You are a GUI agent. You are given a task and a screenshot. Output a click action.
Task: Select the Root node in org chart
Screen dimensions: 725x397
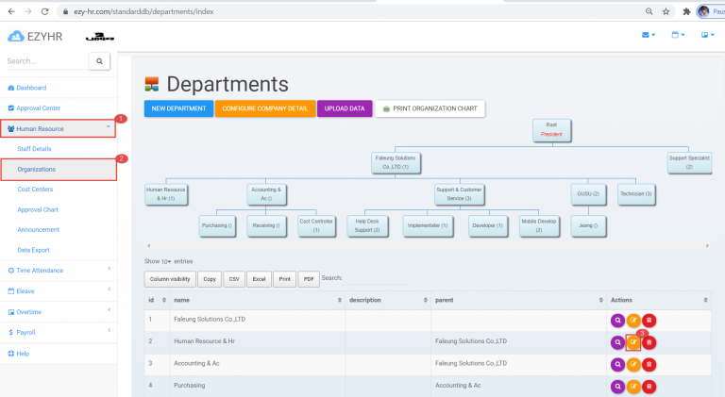(x=551, y=129)
